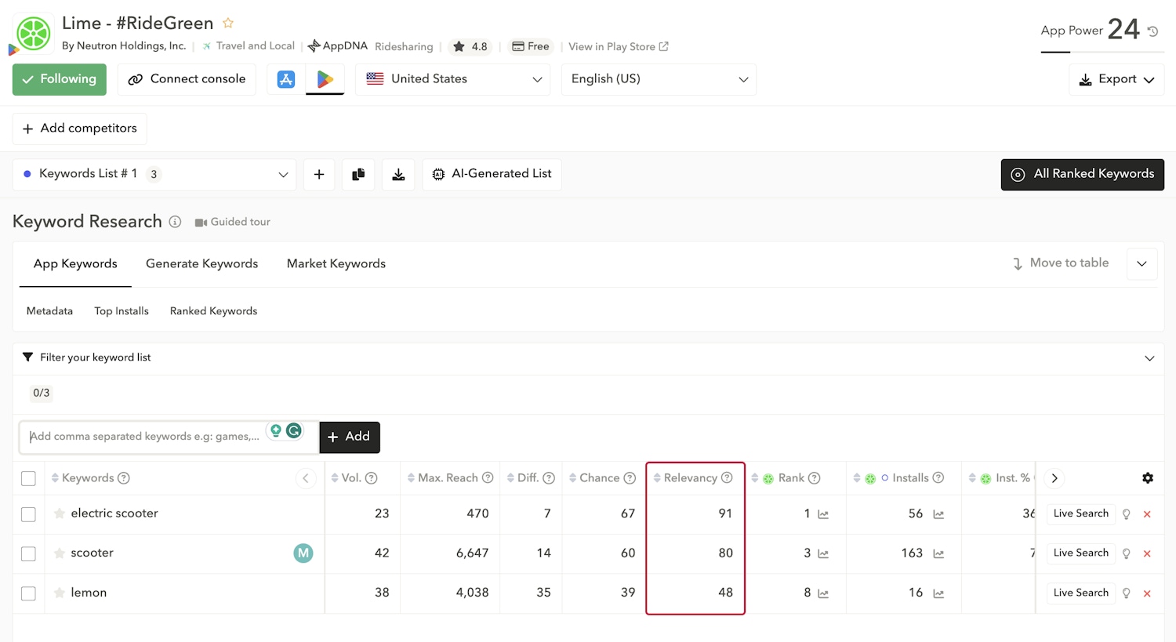This screenshot has height=642, width=1176.
Task: Select the Metadata sub-tab
Action: coord(49,311)
